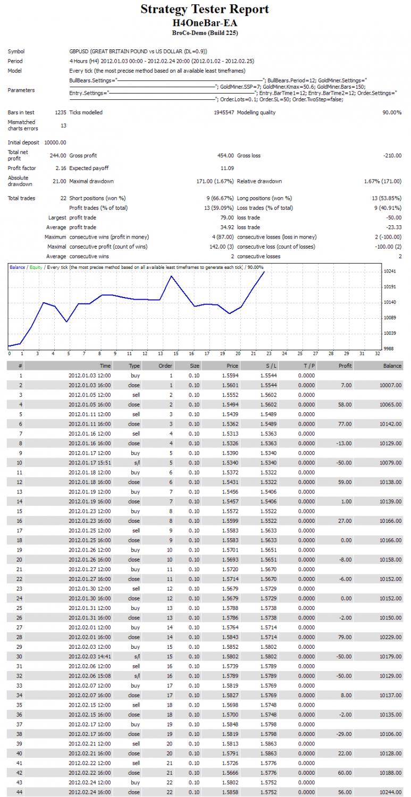
Task: Click the 'Balance' column header
Action: tap(392, 366)
